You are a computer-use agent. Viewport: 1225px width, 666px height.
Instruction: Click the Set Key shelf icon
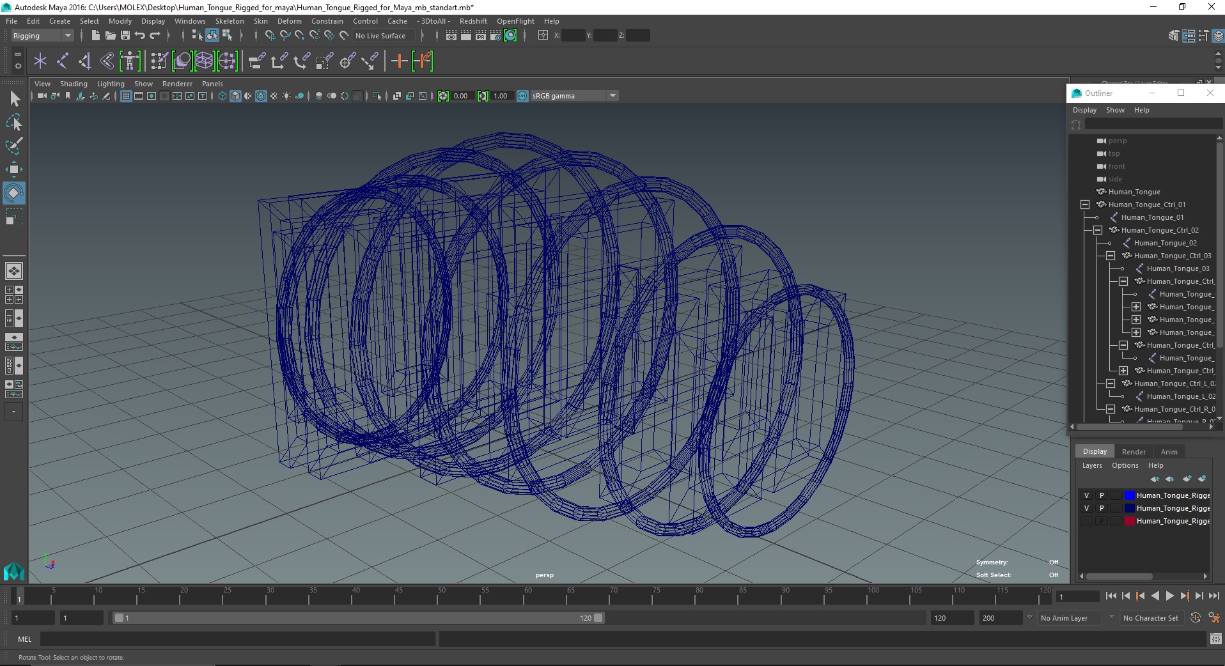point(423,61)
